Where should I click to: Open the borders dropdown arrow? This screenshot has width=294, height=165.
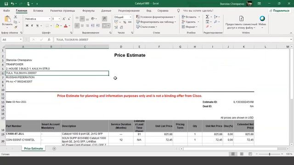(x=51, y=26)
